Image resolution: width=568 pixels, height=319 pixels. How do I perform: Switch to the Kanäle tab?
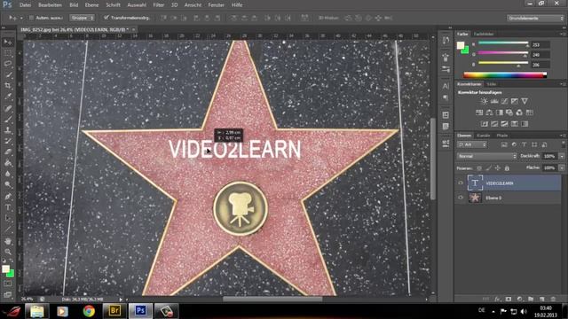pyautogui.click(x=483, y=136)
